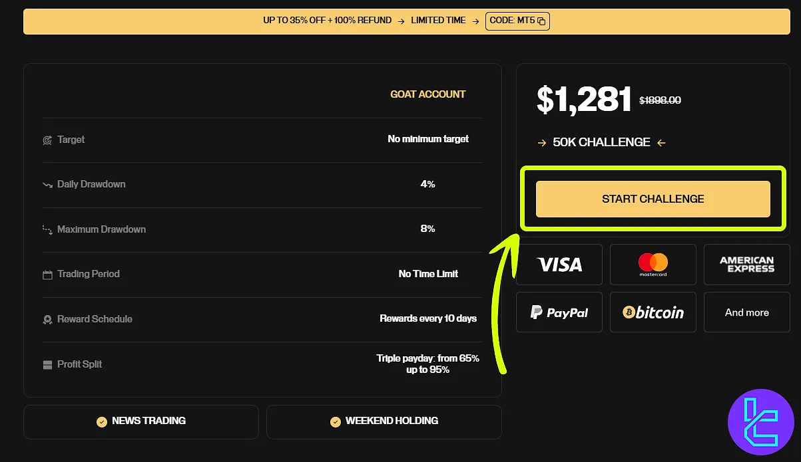The height and width of the screenshot is (462, 801).
Task: Select Visa payment option
Action: pos(559,265)
